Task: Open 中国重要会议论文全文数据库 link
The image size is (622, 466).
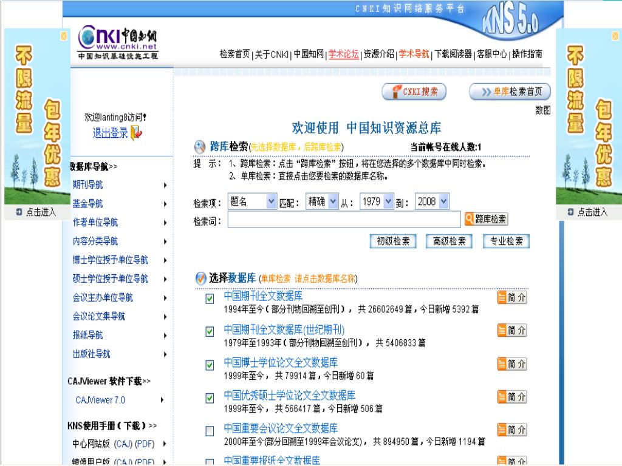Action: [281, 428]
